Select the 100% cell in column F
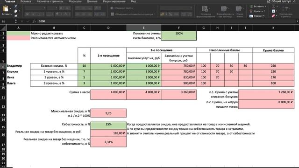Viewport: 299px width, 168px height. (x=178, y=35)
